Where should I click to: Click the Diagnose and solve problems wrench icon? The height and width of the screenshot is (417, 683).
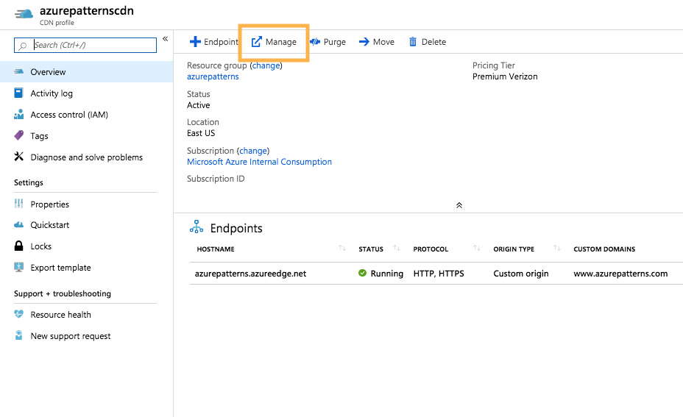click(x=18, y=157)
